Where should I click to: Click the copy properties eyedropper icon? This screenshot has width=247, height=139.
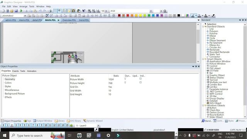[47, 15]
